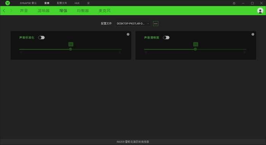
Task: Open the 麦克风 tab
Action: [x=104, y=11]
